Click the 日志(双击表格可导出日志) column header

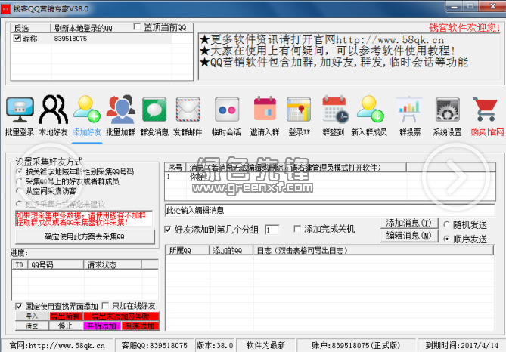pos(373,250)
